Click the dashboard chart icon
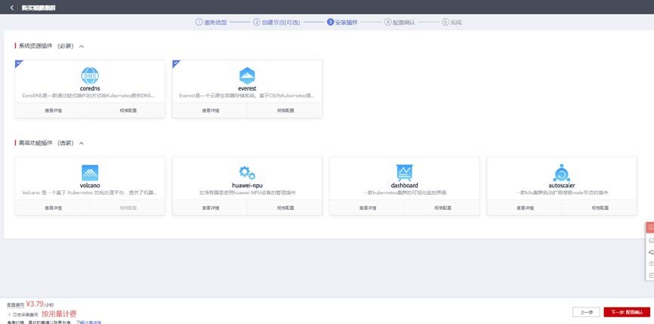 coord(404,173)
